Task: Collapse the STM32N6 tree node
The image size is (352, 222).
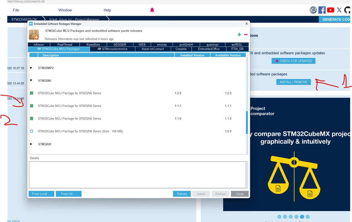Action: pos(31,80)
